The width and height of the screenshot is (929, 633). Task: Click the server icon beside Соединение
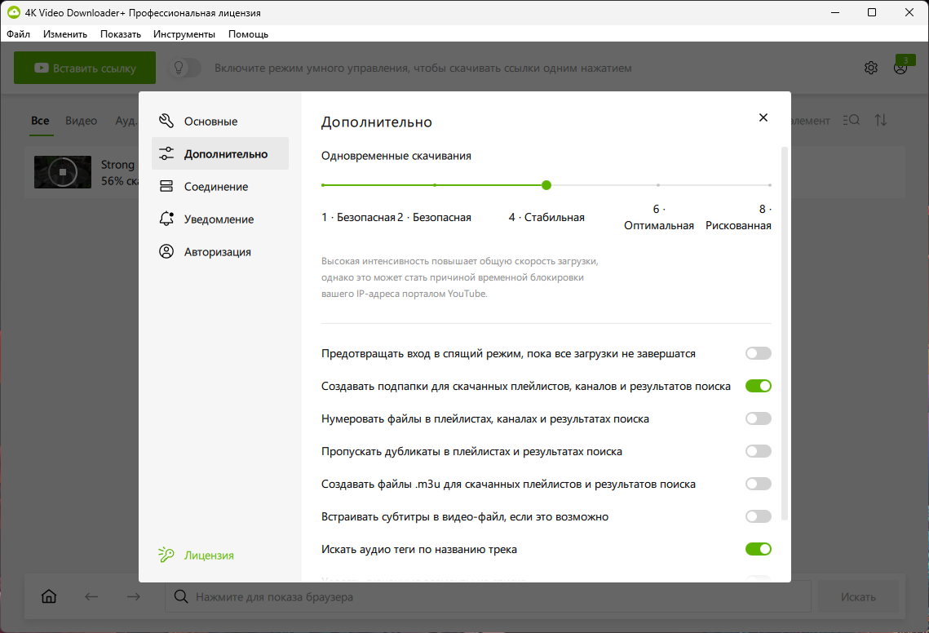(x=166, y=186)
